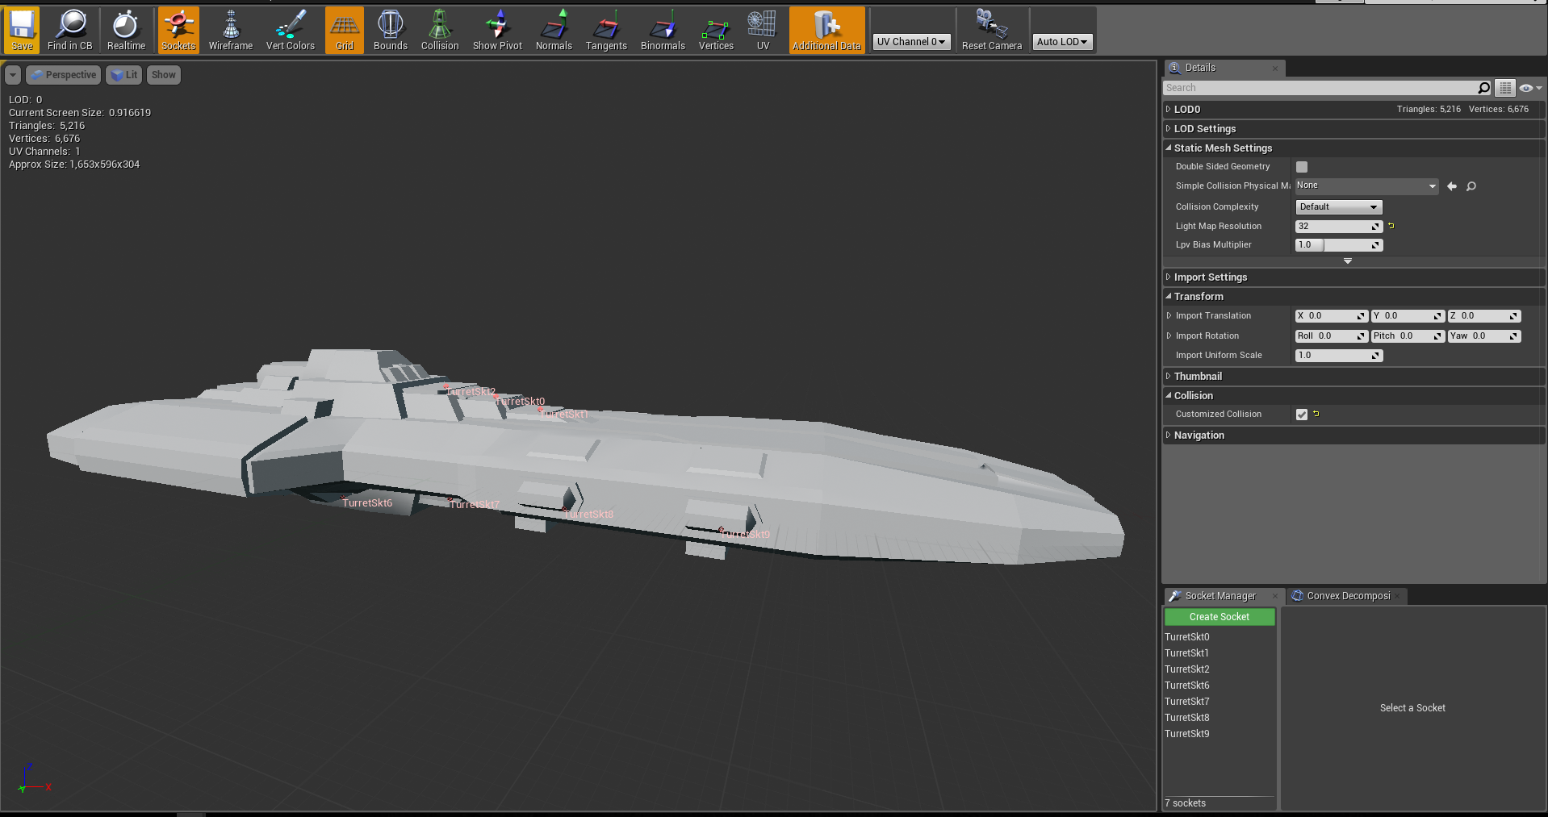This screenshot has width=1548, height=817.
Task: Switch to Socket Manager tab
Action: point(1220,596)
